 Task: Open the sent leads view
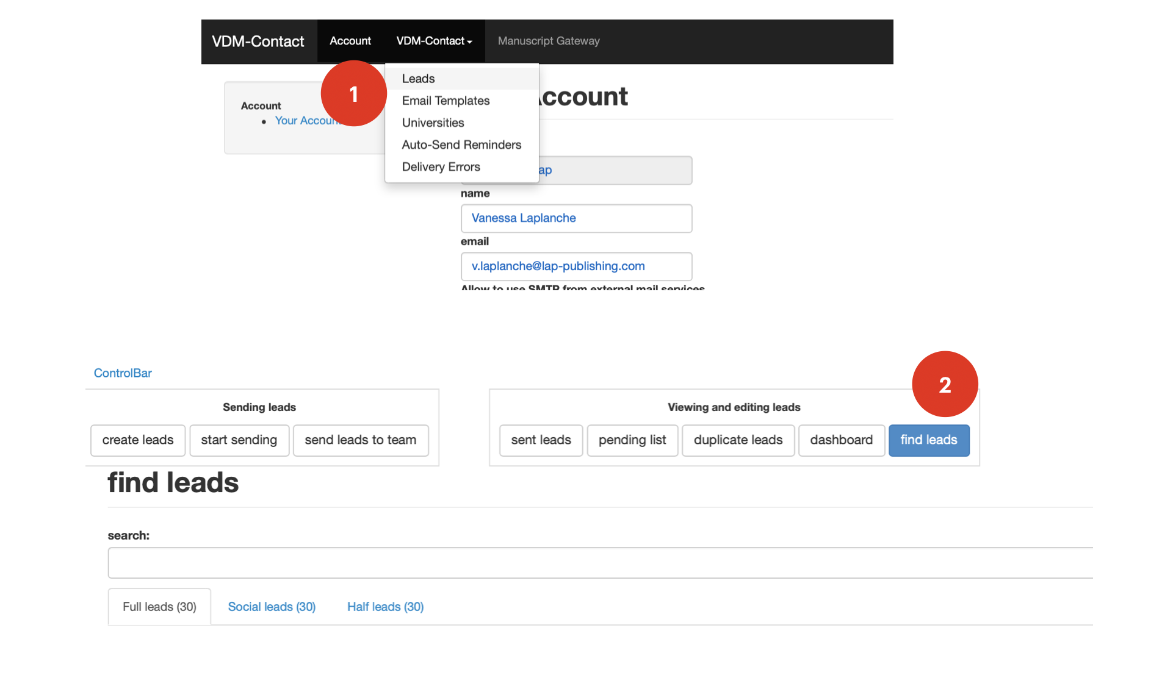(541, 440)
